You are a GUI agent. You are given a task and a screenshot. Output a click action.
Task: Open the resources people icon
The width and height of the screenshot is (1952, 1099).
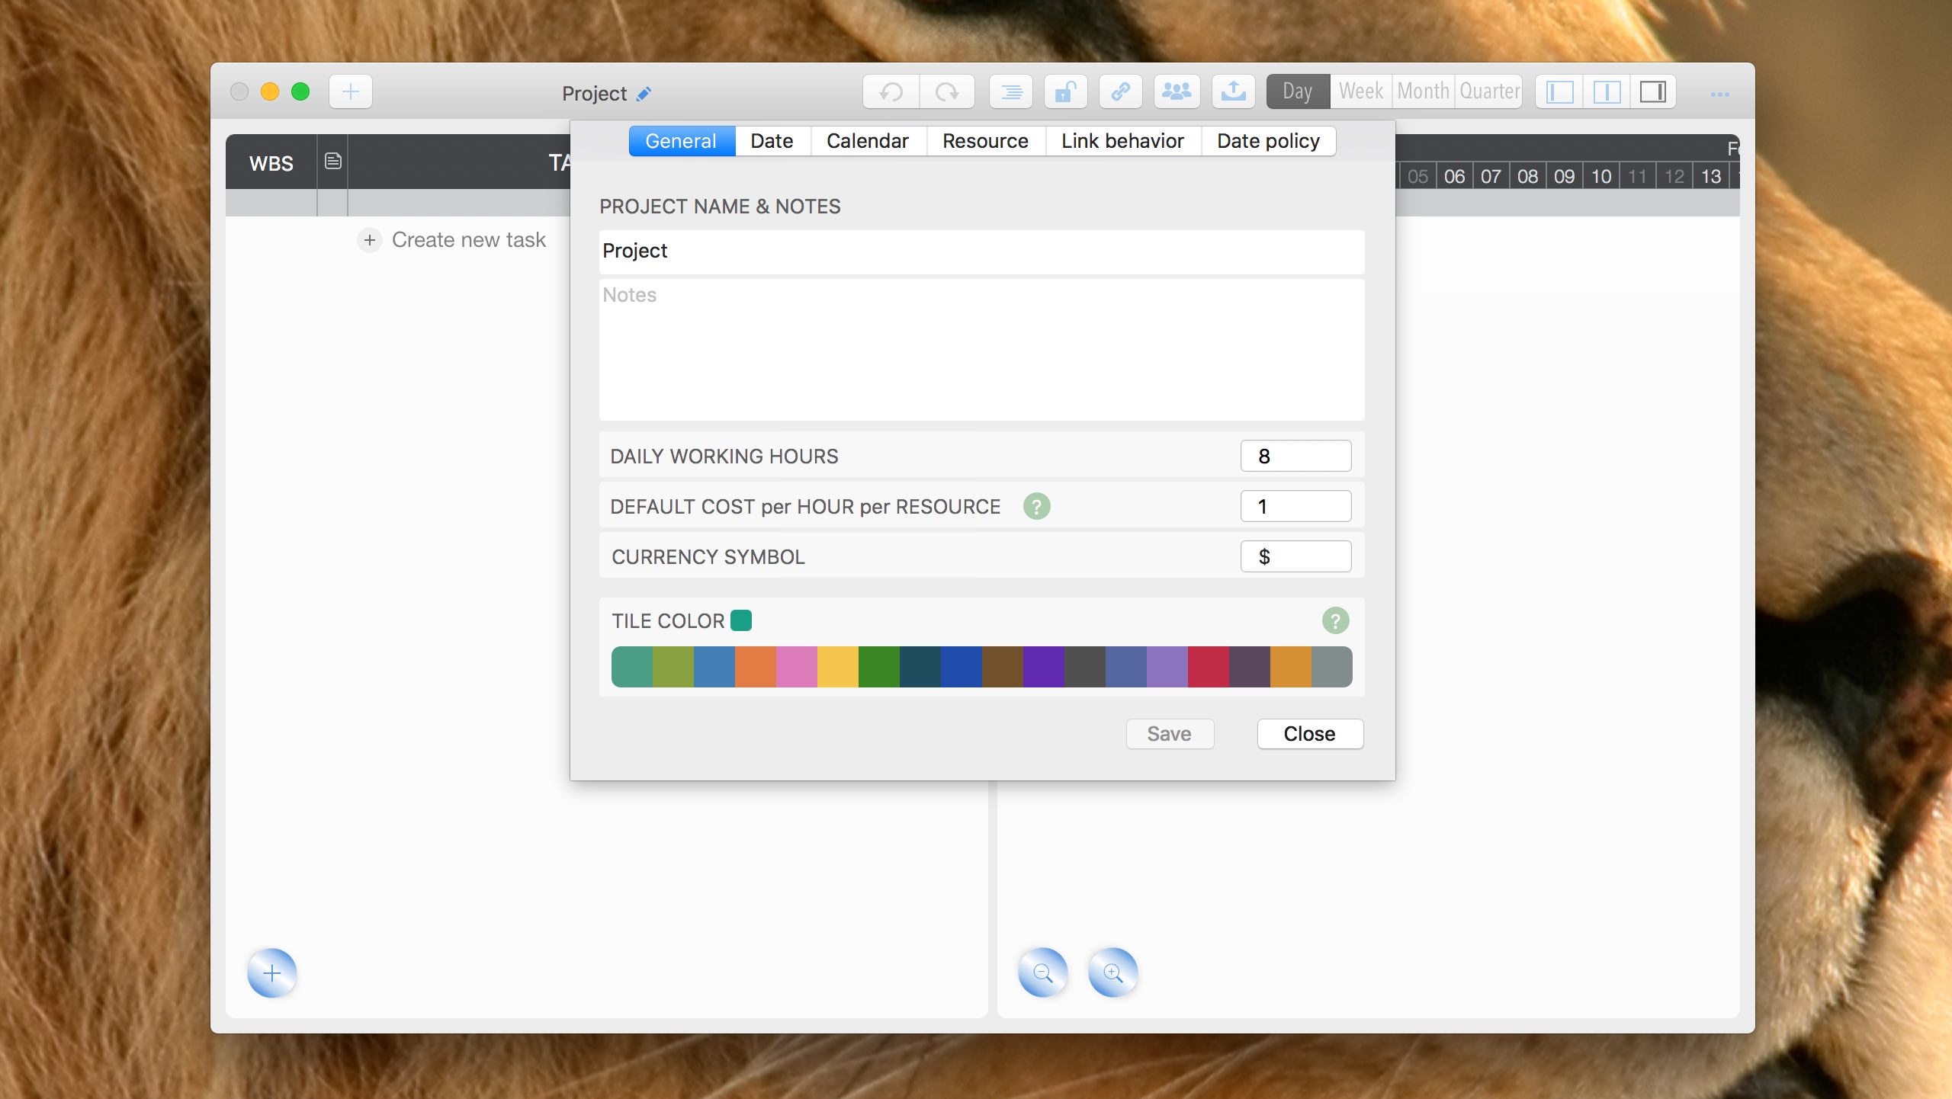(x=1177, y=92)
